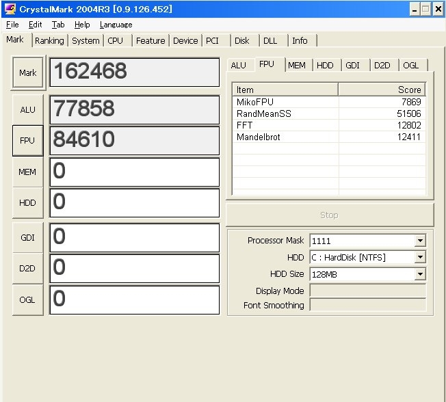
Task: Open the File menu
Action: (12, 25)
